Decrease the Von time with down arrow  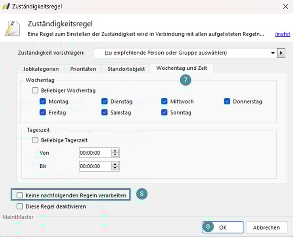click(x=115, y=155)
